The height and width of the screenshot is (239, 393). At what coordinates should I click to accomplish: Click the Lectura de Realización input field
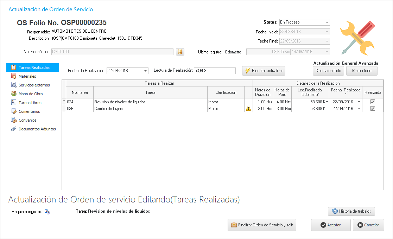click(214, 71)
